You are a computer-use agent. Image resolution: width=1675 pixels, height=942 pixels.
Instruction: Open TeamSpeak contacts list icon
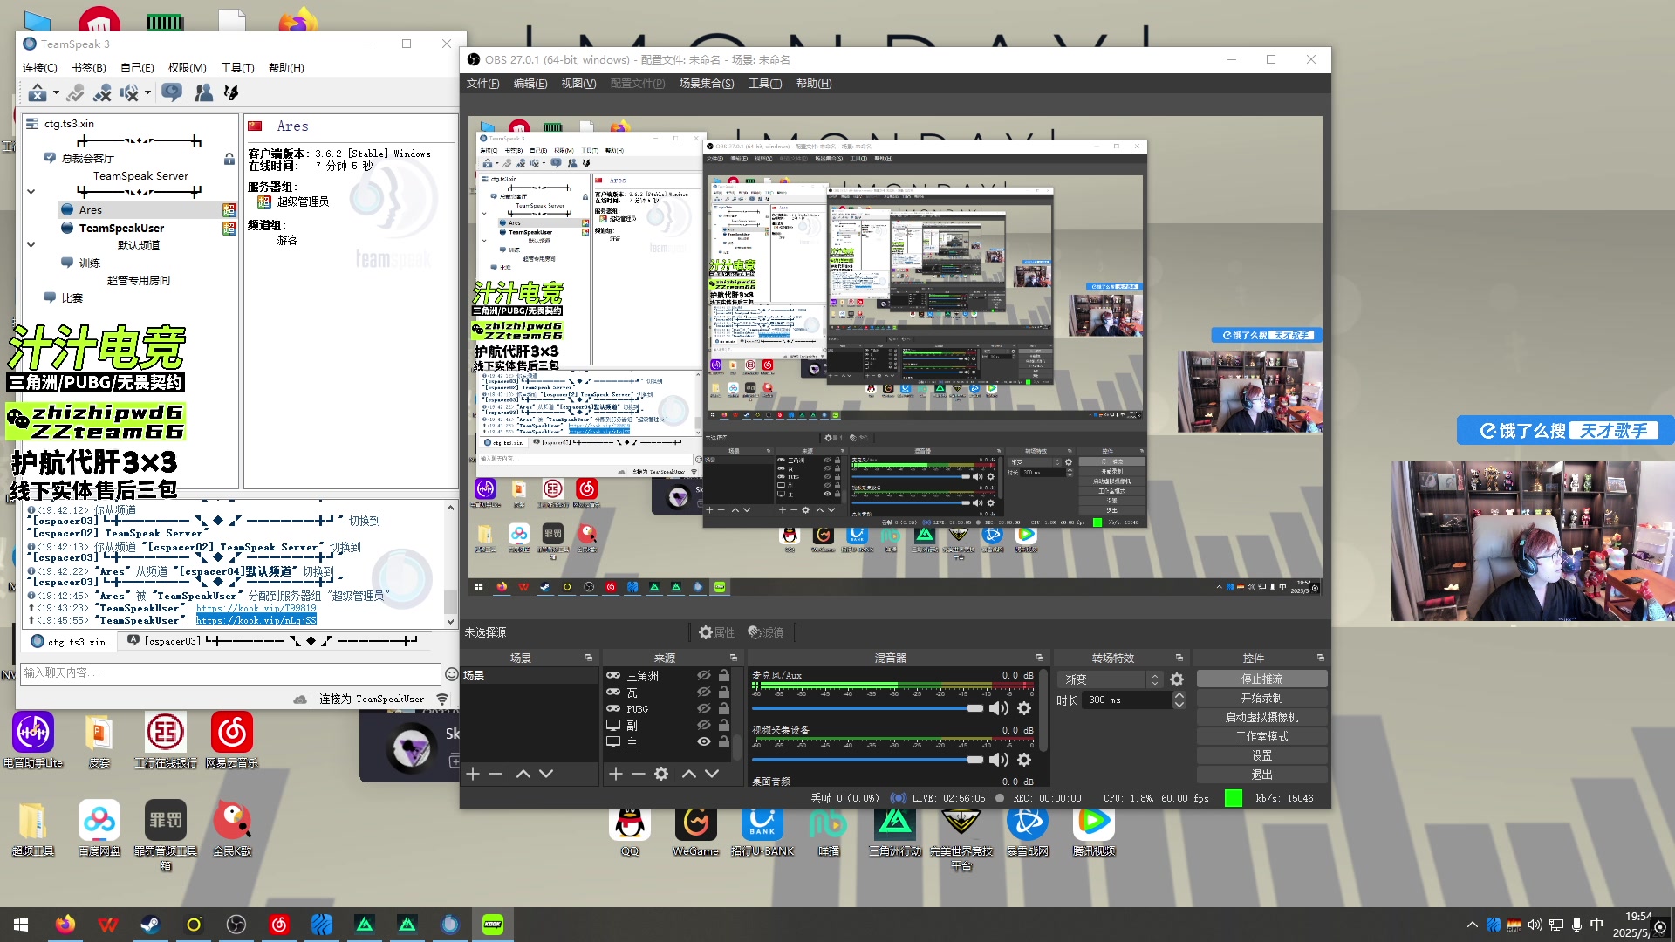[204, 92]
